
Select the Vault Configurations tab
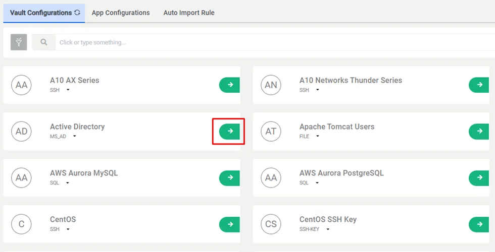(44, 13)
